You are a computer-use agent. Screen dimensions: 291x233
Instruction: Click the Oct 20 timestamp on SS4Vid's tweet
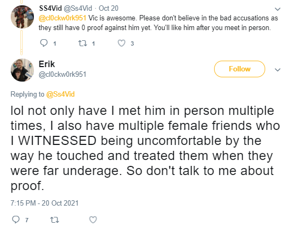(108, 8)
